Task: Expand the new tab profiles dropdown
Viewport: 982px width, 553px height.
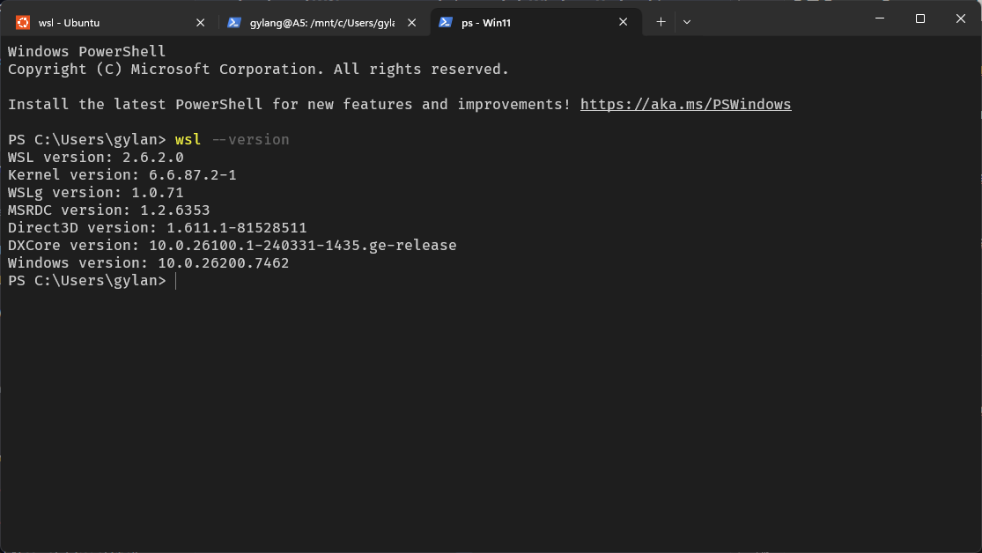Action: pyautogui.click(x=687, y=22)
